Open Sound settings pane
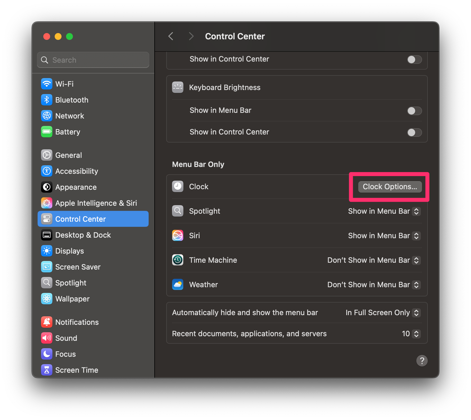471x420 pixels. (x=93, y=338)
